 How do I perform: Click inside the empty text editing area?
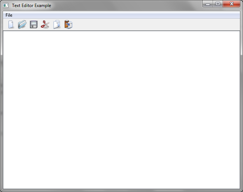121,110
